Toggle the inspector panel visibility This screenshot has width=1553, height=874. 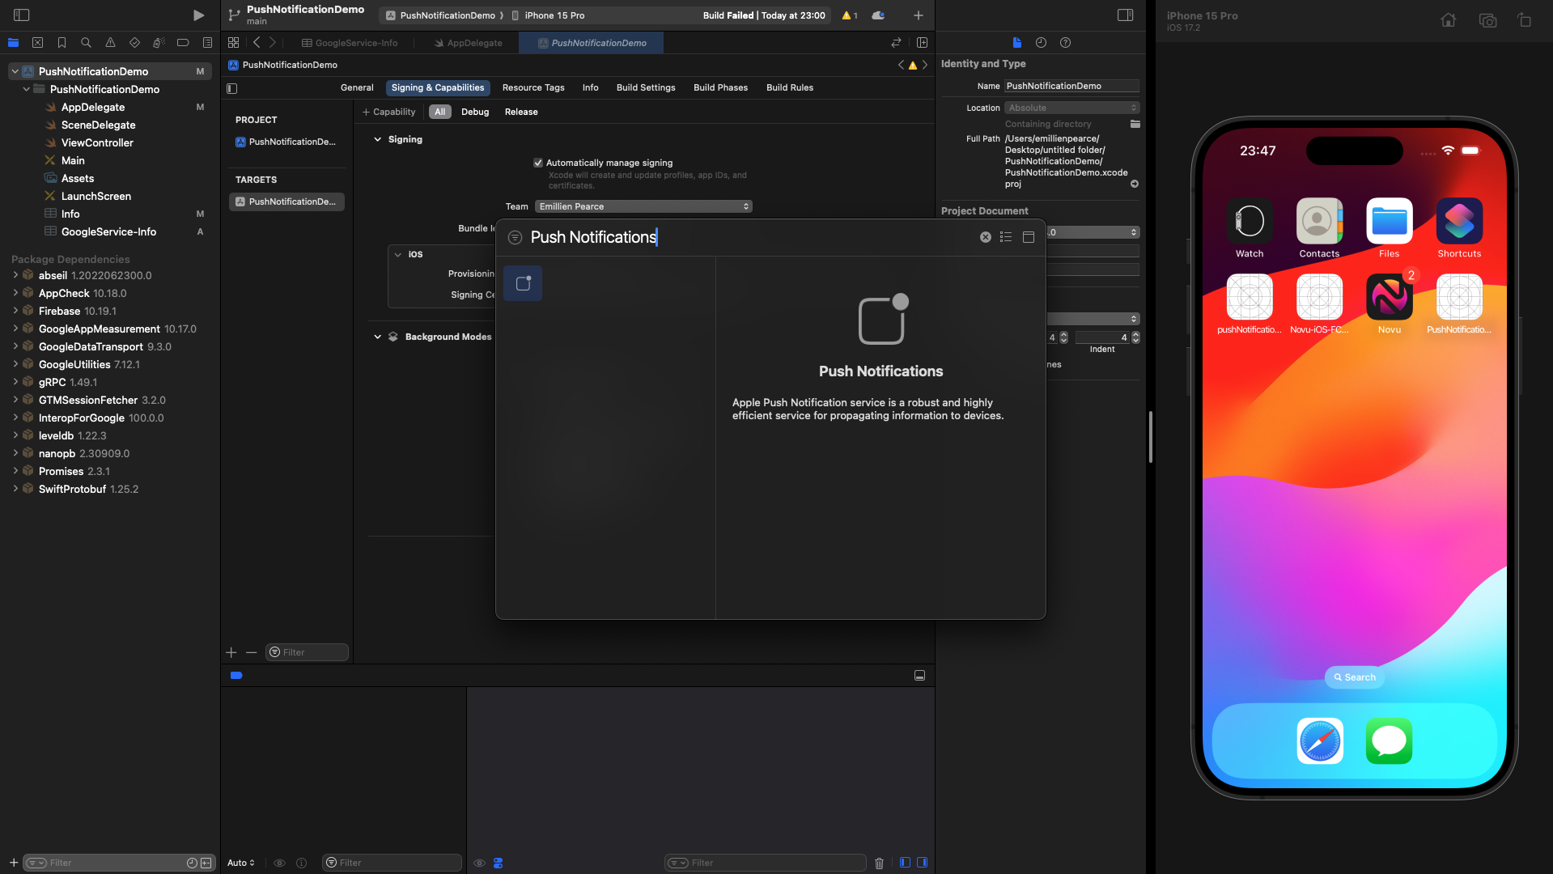tap(1125, 15)
